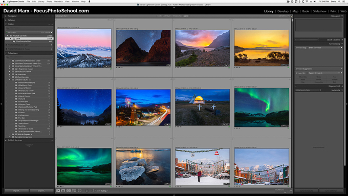348x196 pixels.
Task: Select the Attribute option in Library Filter
Action: 167,16
